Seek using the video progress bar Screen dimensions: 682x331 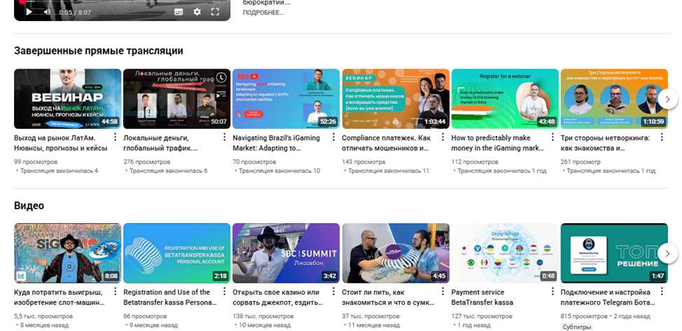(x=123, y=1)
